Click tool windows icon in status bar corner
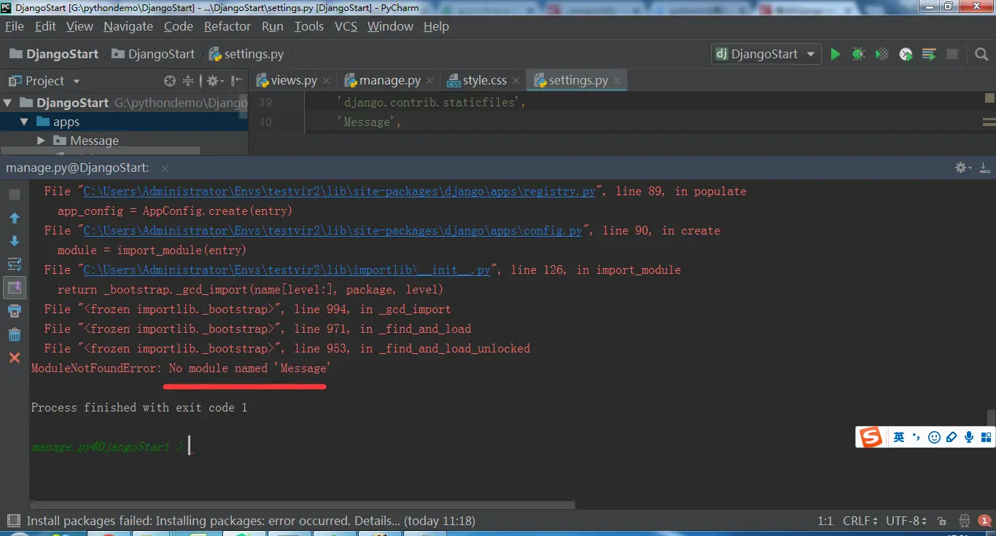Image resolution: width=996 pixels, height=536 pixels. 12,521
